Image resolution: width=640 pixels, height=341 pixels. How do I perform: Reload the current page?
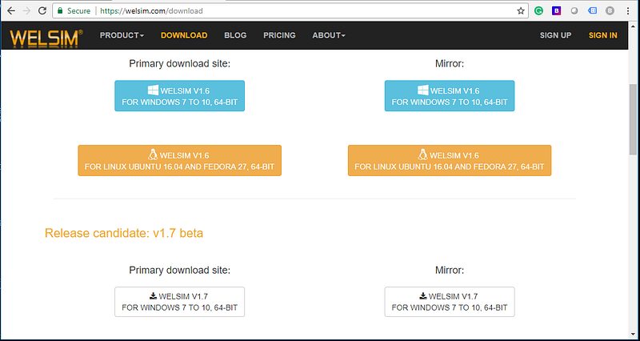point(42,11)
